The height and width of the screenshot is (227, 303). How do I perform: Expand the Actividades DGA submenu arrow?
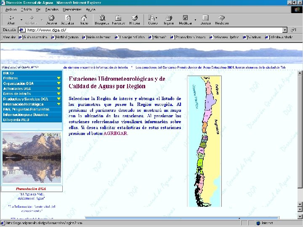pos(59,89)
